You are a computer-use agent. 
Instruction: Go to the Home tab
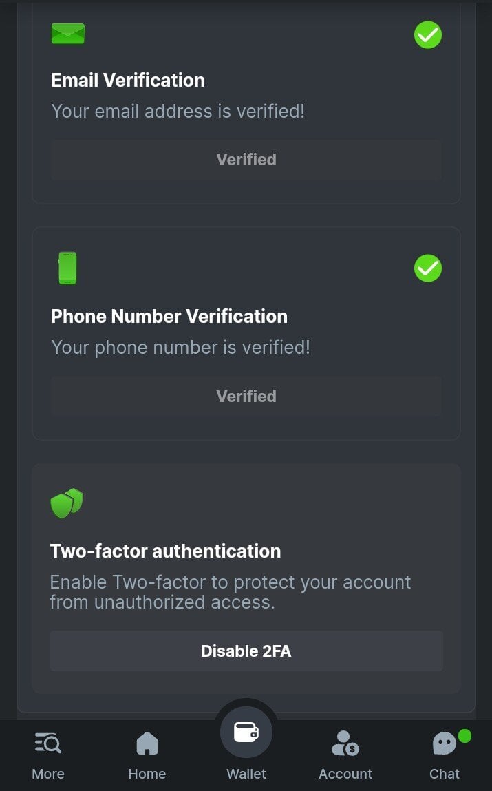pyautogui.click(x=147, y=743)
